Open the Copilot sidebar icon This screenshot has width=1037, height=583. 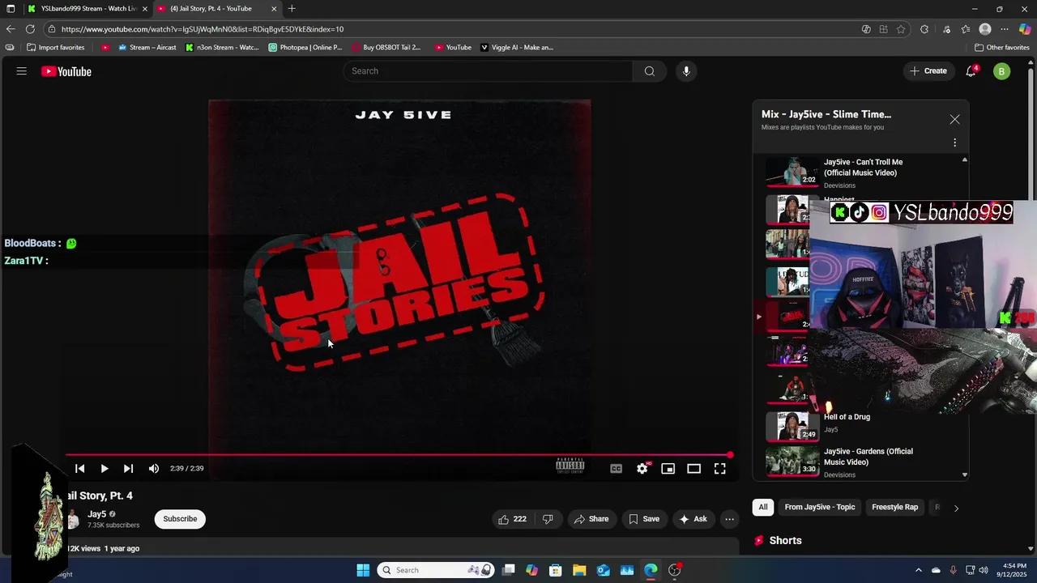[x=1025, y=29]
